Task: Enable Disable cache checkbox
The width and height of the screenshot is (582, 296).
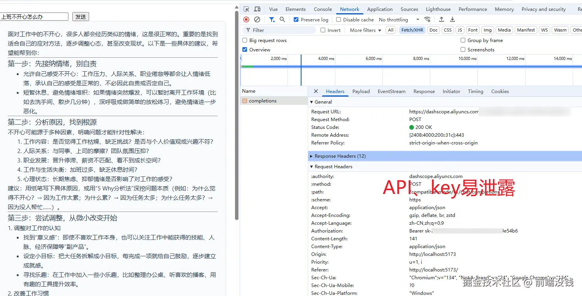Action: click(x=338, y=19)
